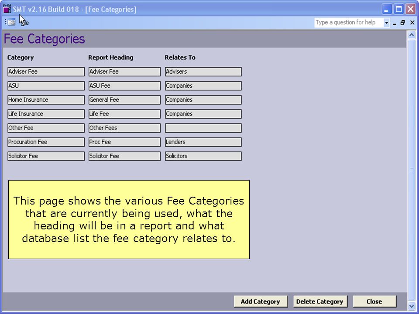Click the 'Type a question for help' box

349,22
